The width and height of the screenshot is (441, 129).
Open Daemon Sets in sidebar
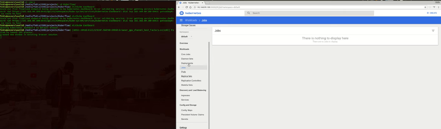coord(187,59)
